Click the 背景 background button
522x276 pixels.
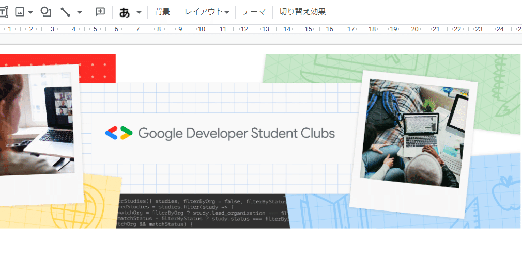click(x=162, y=12)
